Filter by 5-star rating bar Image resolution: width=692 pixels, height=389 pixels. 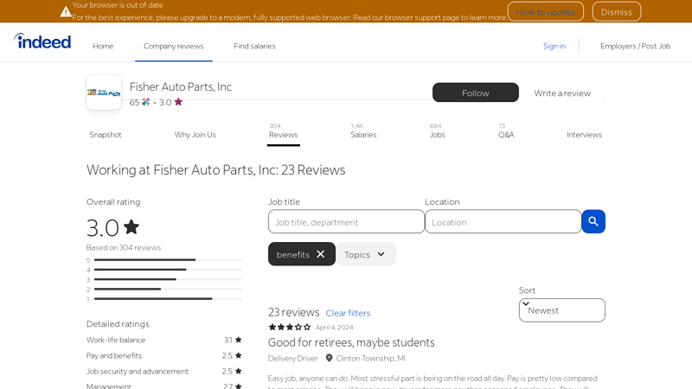coord(164,260)
